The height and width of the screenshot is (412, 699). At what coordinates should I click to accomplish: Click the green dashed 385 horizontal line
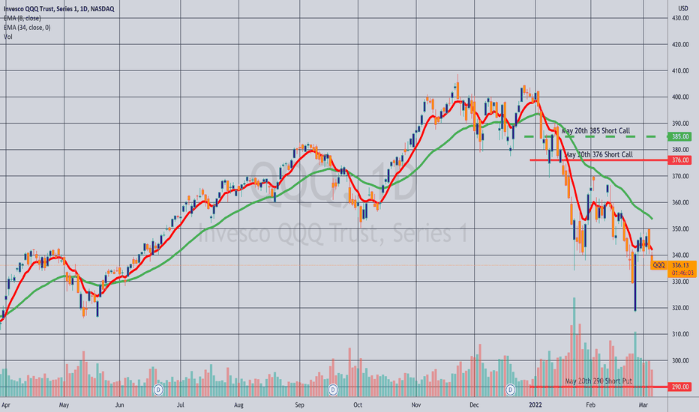tap(596, 136)
